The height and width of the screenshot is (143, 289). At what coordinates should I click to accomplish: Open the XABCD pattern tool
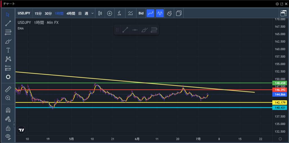click(x=8, y=59)
